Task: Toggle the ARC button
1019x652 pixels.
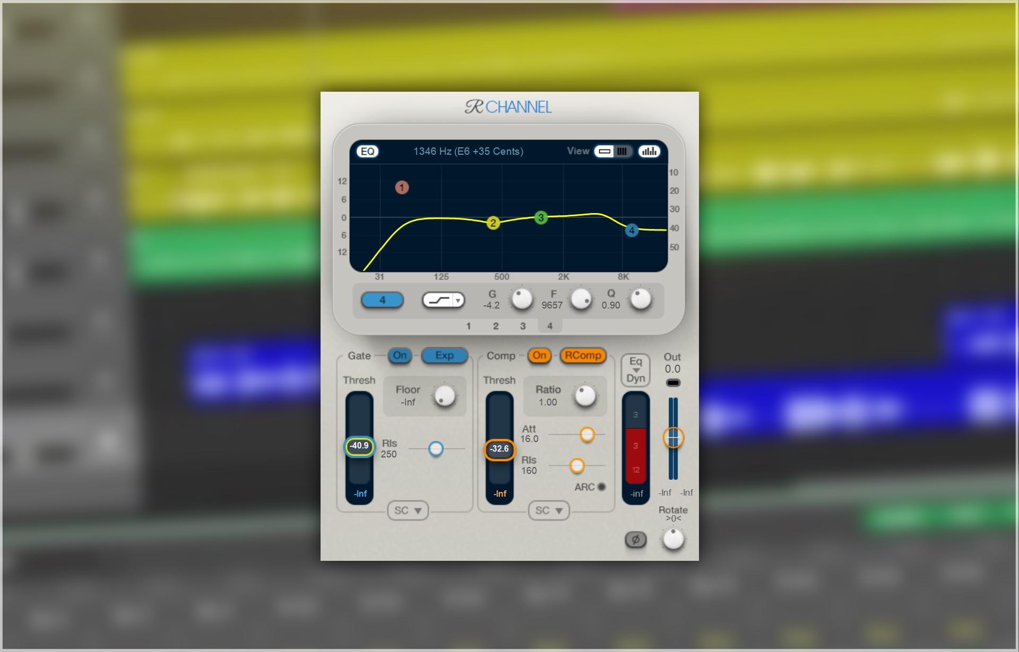Action: [x=601, y=487]
